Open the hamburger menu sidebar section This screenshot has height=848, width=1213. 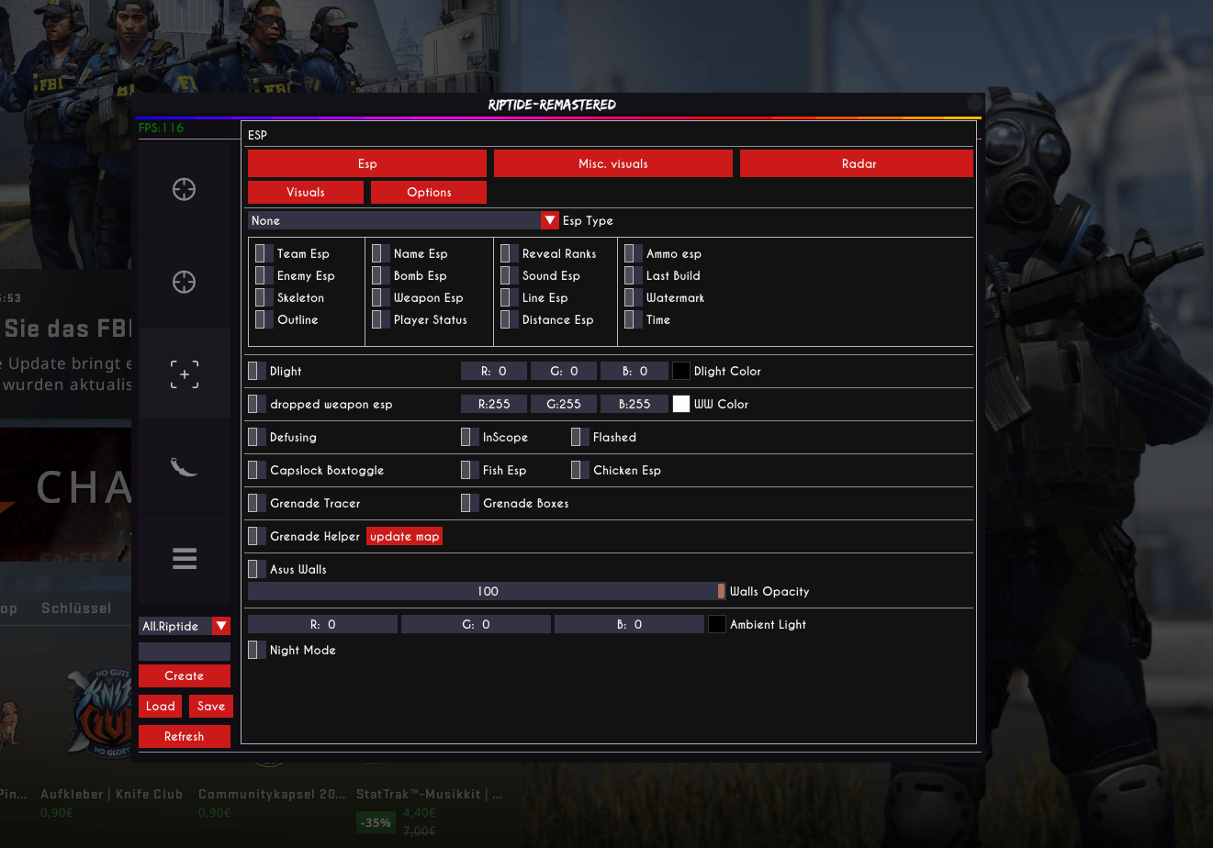(185, 558)
